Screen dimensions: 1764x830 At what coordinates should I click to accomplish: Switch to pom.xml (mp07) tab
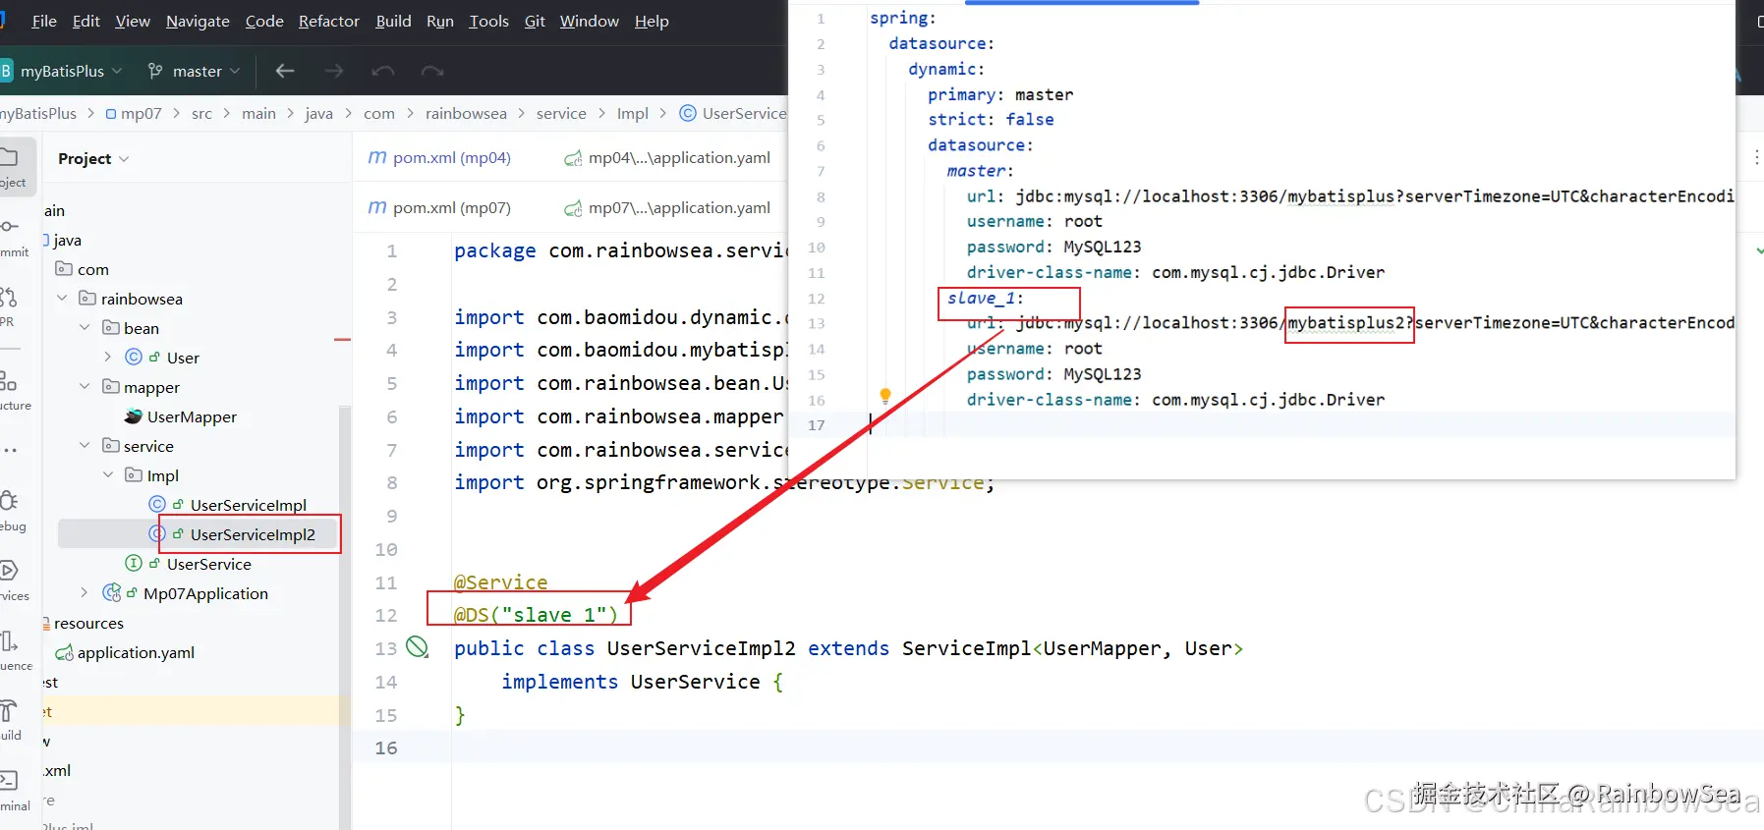click(439, 207)
